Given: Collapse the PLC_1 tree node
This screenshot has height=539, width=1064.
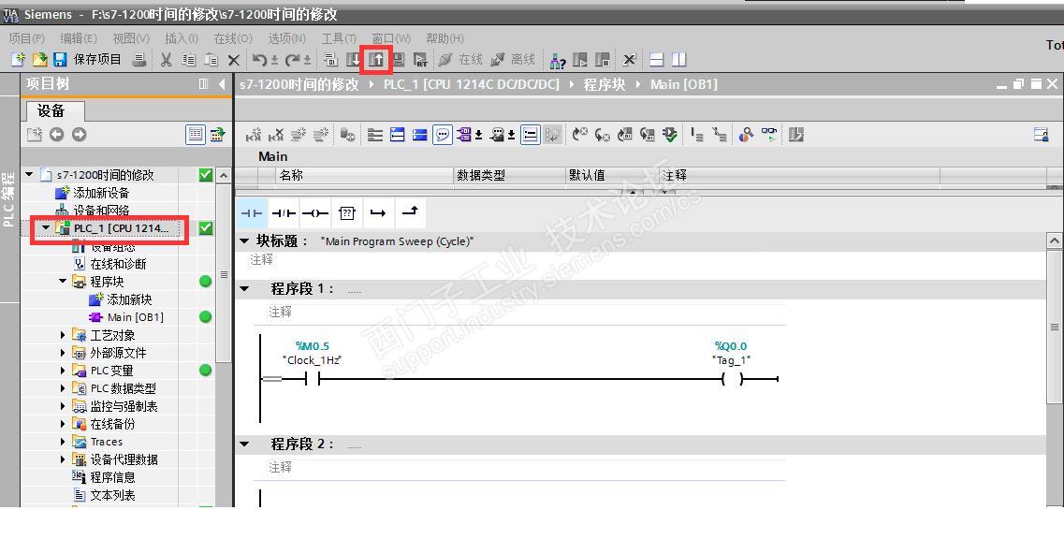Looking at the screenshot, I should (x=46, y=228).
